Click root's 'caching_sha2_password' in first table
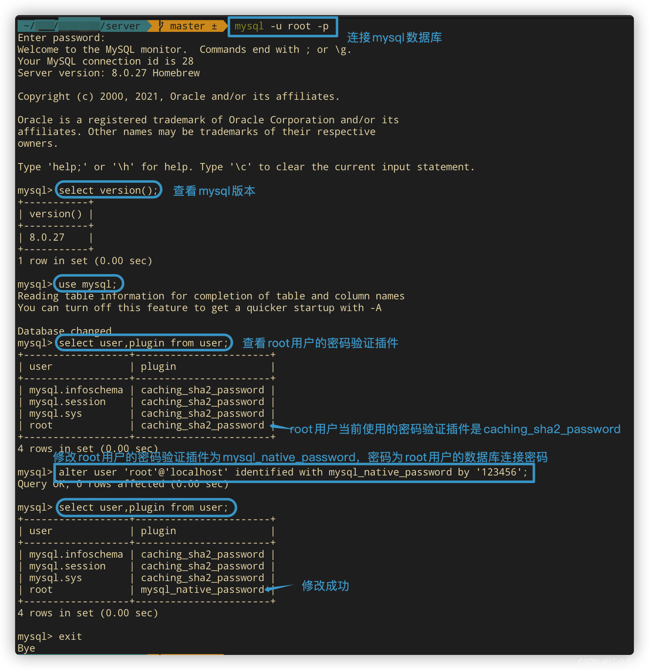This screenshot has height=670, width=649. tap(202, 425)
